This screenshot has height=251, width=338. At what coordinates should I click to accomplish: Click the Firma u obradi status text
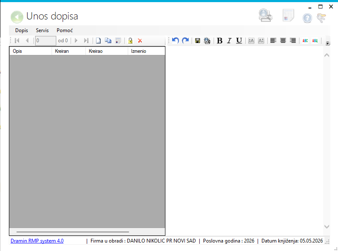tap(143, 241)
